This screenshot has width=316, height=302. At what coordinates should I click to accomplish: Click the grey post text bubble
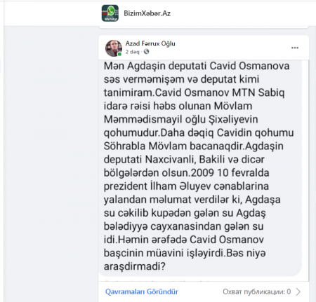[200, 167]
